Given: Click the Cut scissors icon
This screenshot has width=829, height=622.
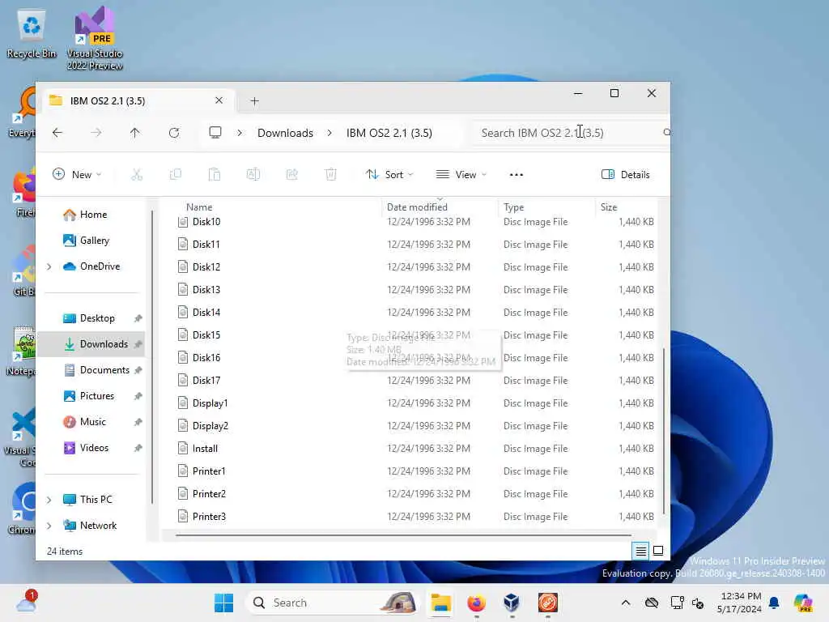Looking at the screenshot, I should coord(137,175).
